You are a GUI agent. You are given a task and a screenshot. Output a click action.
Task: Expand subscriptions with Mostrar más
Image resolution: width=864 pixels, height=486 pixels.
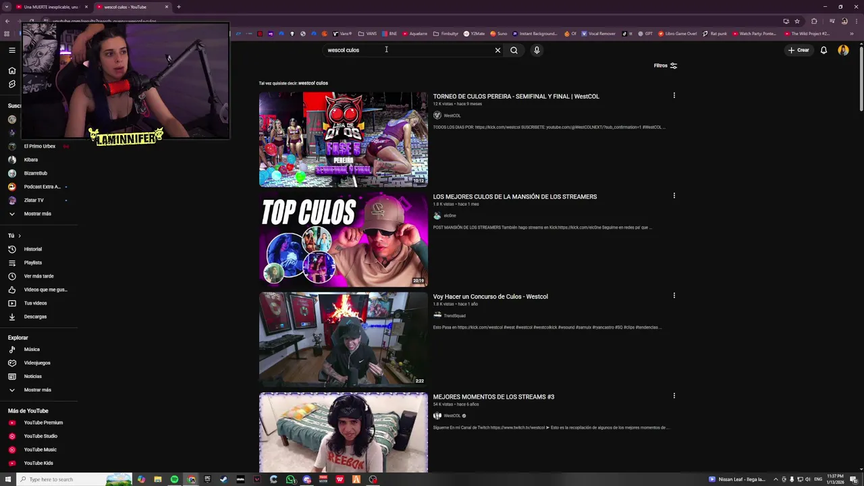[39, 213]
